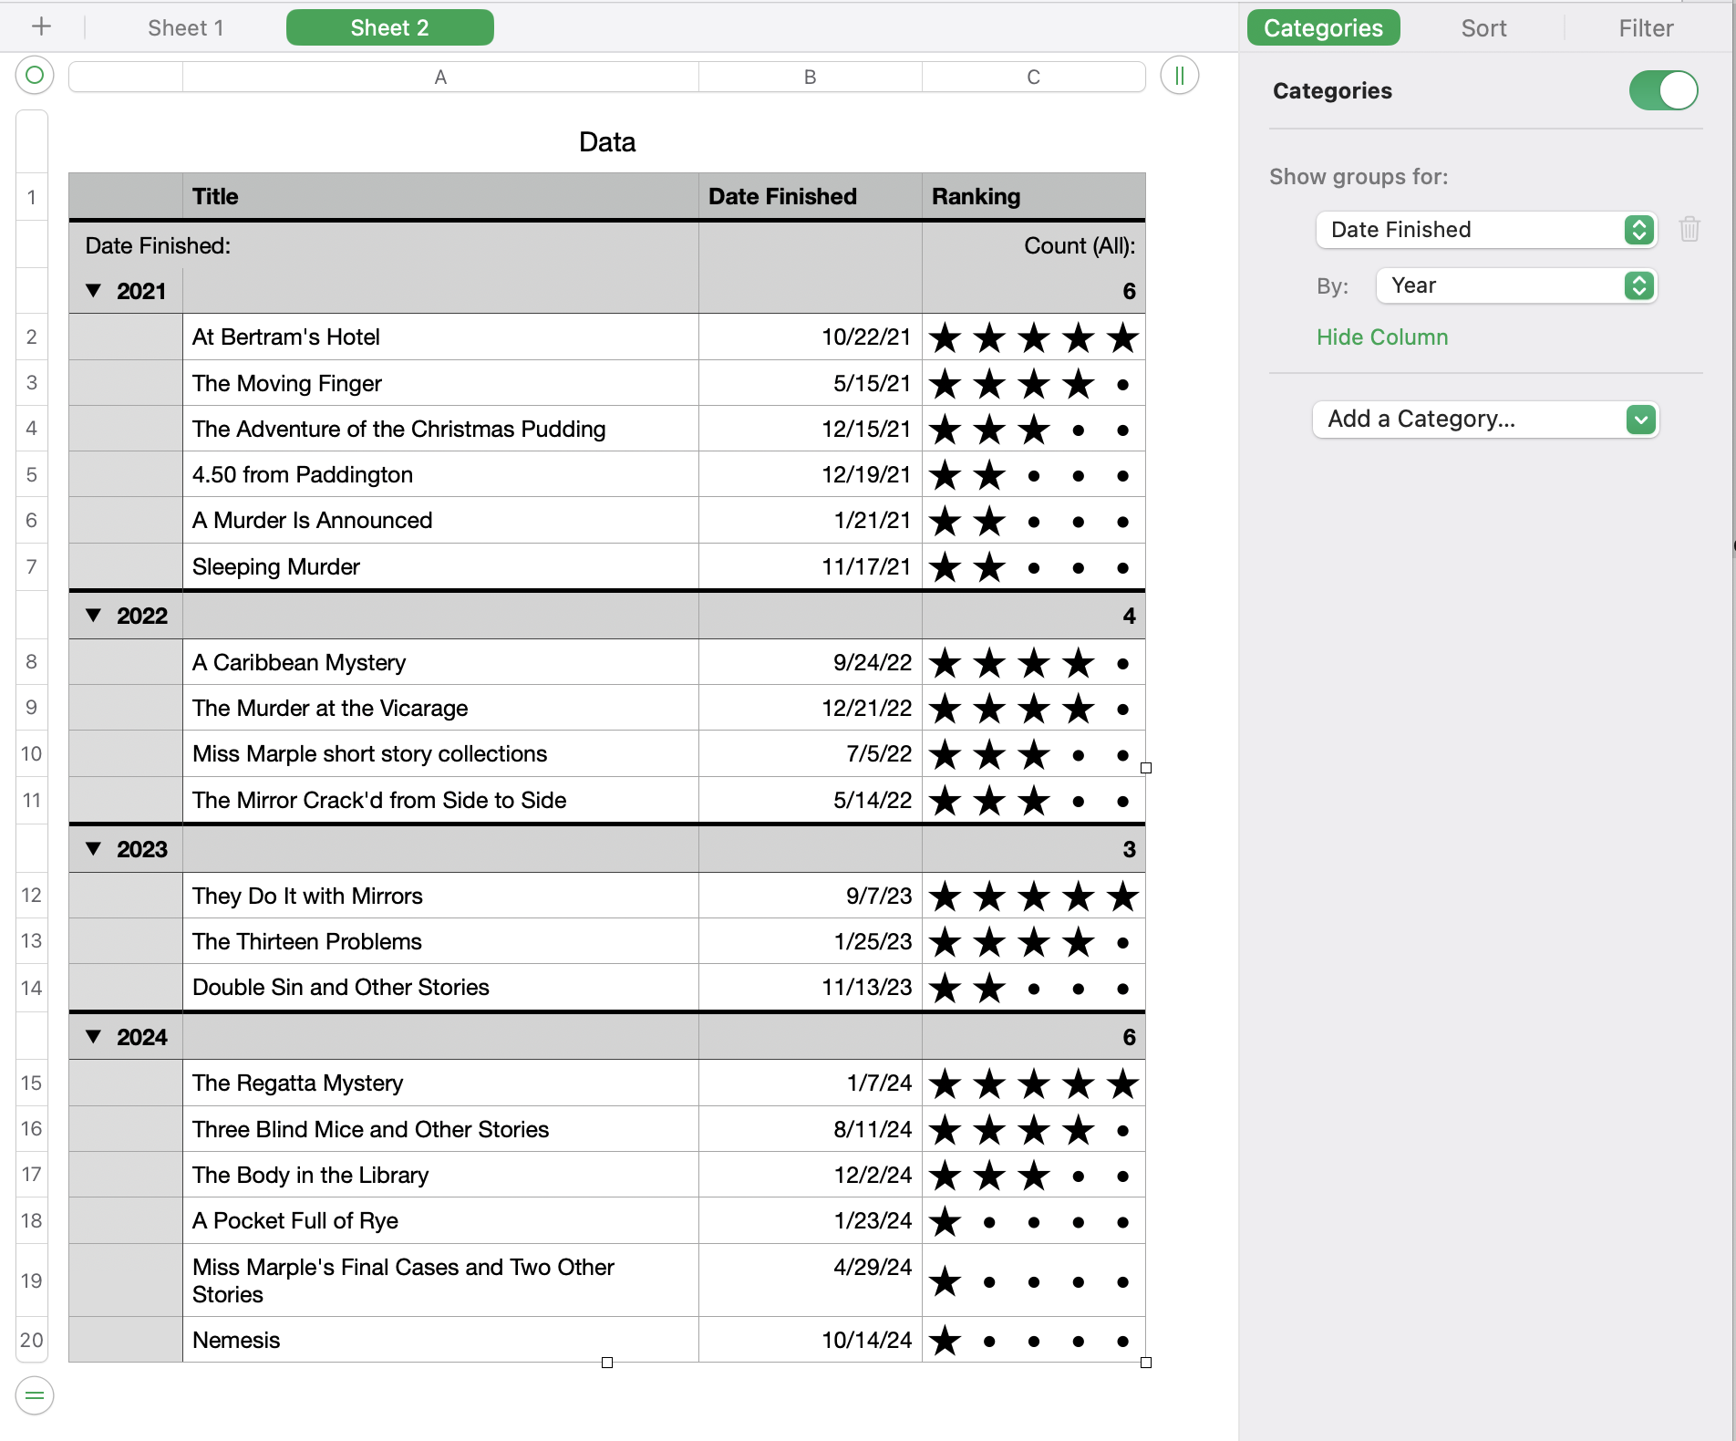Select the date cell 10/22/21
Image resolution: width=1736 pixels, height=1441 pixels.
810,337
